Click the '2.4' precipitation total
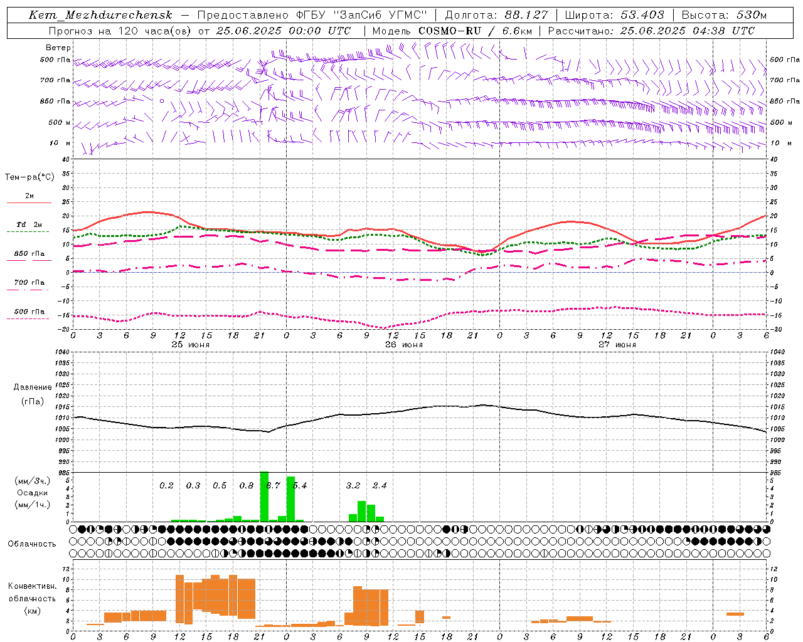 [x=380, y=486]
